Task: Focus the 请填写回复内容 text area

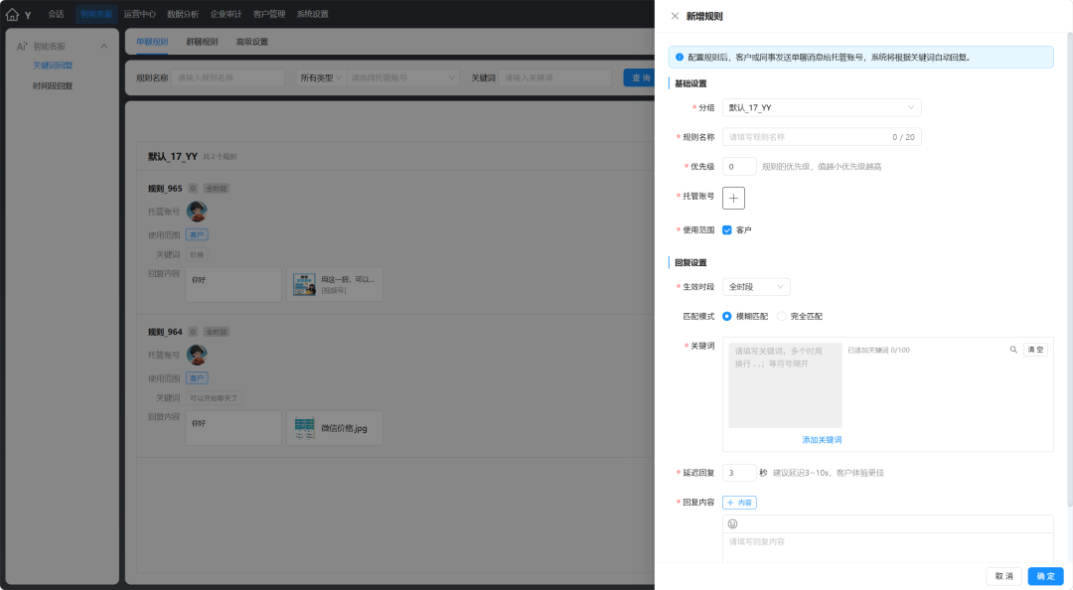Action: tap(888, 547)
